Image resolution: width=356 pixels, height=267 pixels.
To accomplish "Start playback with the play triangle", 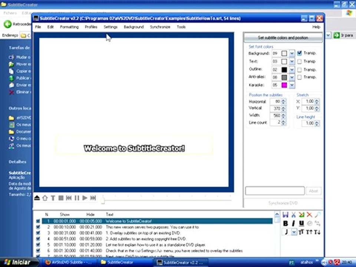I will pyautogui.click(x=85, y=198).
